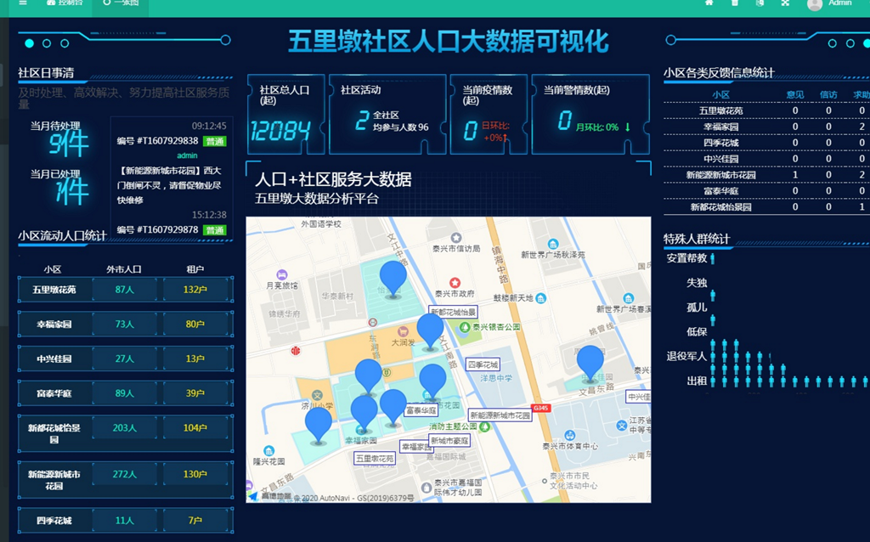Switch to the 控制台 tab
Screen dimensions: 870x542
(x=66, y=3)
